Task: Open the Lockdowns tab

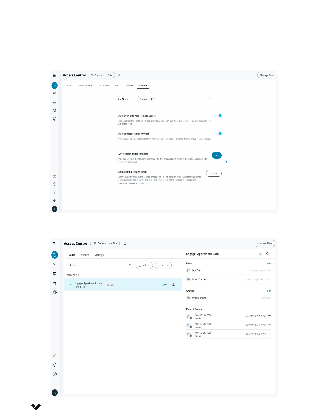Action: click(x=103, y=86)
